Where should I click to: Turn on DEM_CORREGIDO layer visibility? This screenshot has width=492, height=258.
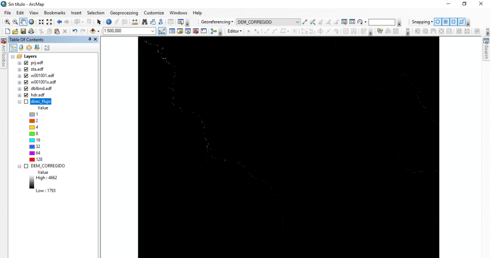26,166
